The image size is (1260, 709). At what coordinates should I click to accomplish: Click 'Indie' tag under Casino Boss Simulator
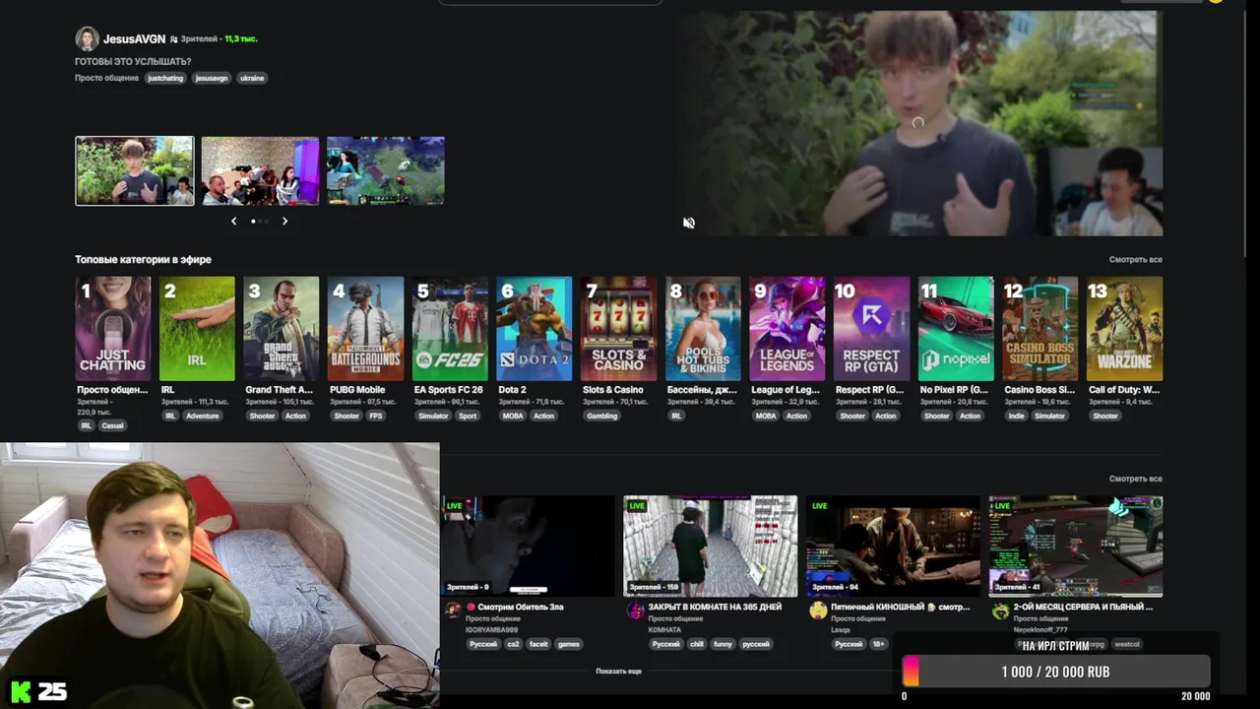(1016, 416)
